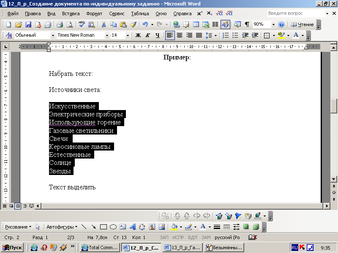This screenshot has height=253, width=338.
Task: Apply subscript with the x₂ icon
Action: 209,13
